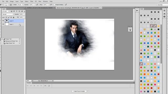168x94 pixels.
Task: Expand the brush preset picker arrow
Action: [x=8, y=5]
